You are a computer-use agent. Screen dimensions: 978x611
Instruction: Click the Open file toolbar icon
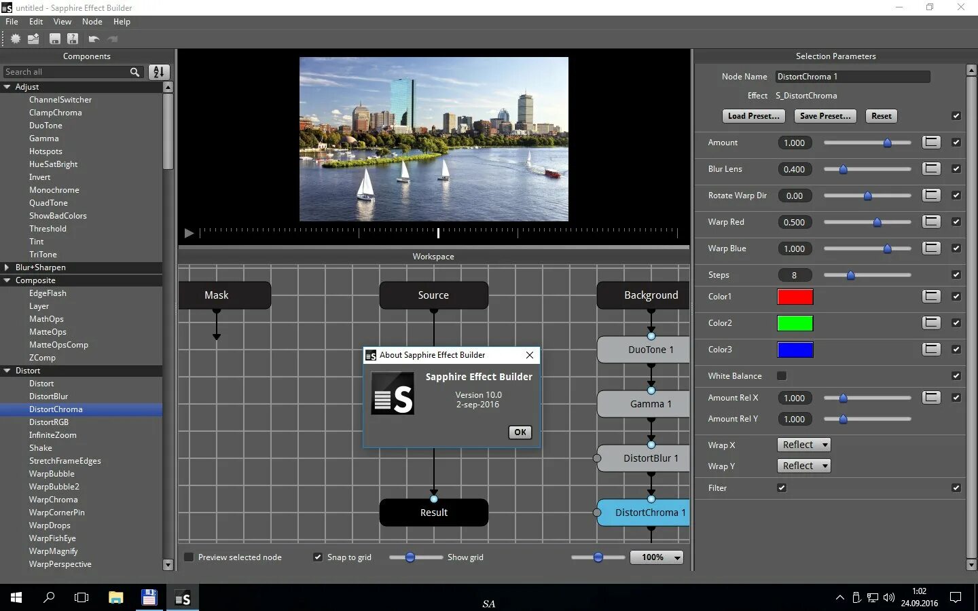33,39
